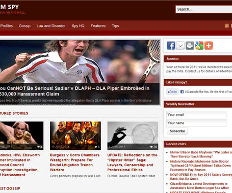The width and height of the screenshot is (232, 193).
Task: Open the RSS feed icon in navigation bar
Action: [x=227, y=26]
